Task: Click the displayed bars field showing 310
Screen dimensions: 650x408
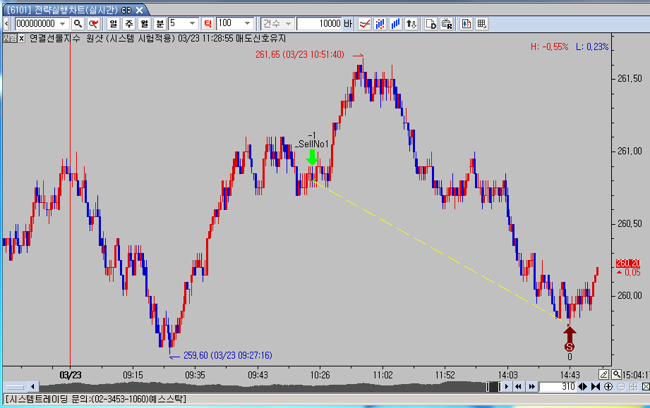Action: point(557,387)
